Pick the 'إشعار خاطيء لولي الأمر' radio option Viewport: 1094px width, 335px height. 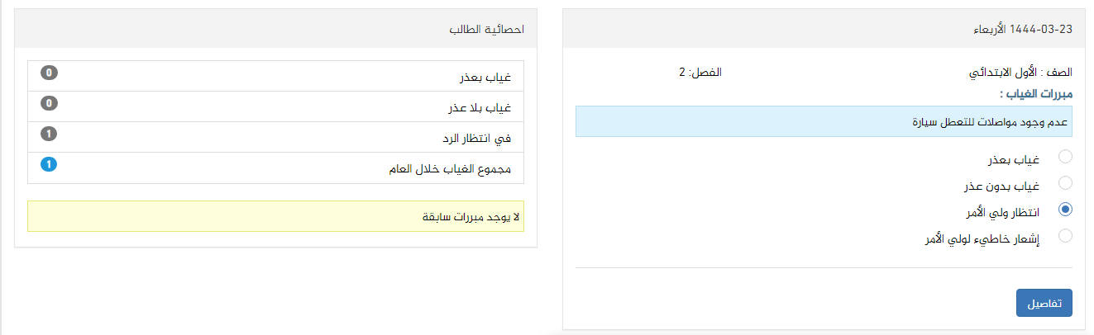pos(1065,236)
